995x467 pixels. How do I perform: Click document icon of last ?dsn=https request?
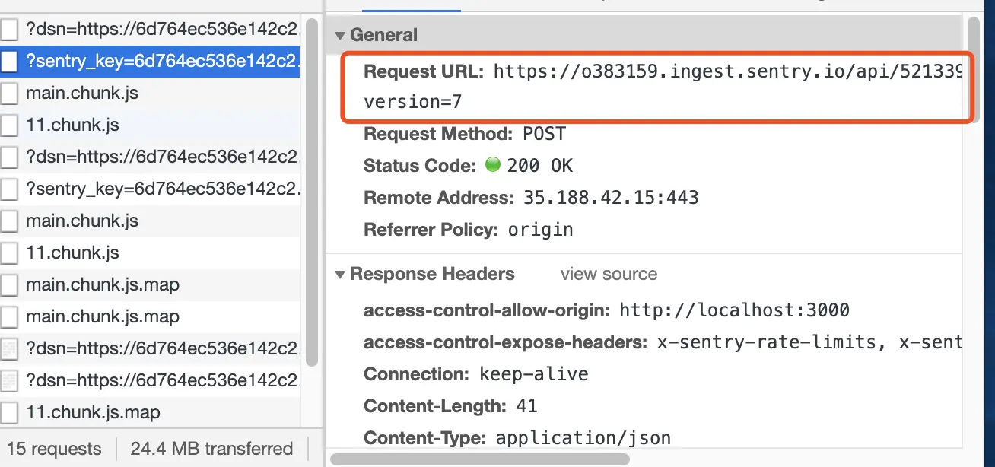pos(9,381)
